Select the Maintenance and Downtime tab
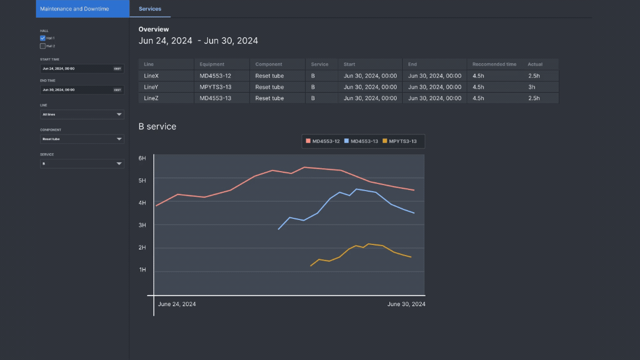Image resolution: width=640 pixels, height=360 pixels. 74,9
